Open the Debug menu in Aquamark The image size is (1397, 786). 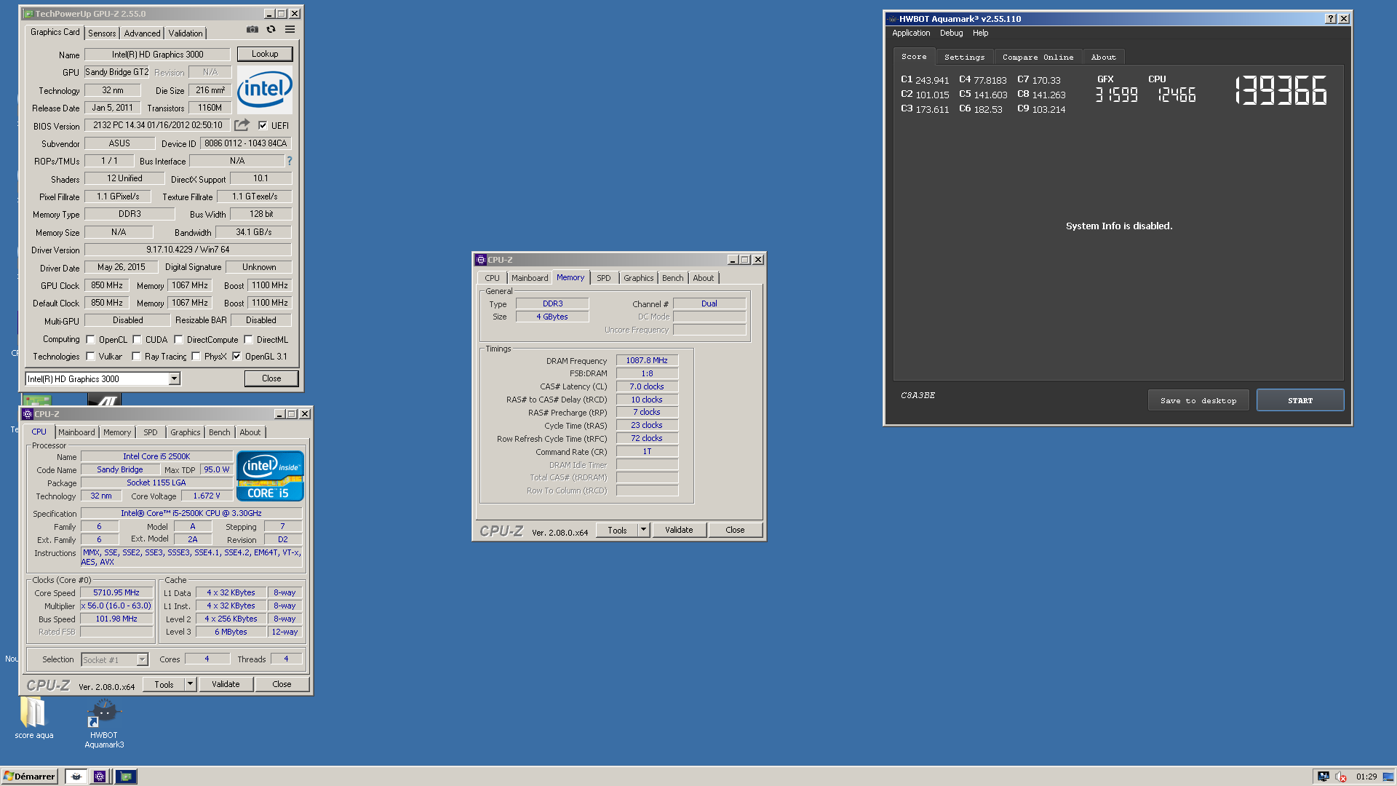[951, 33]
